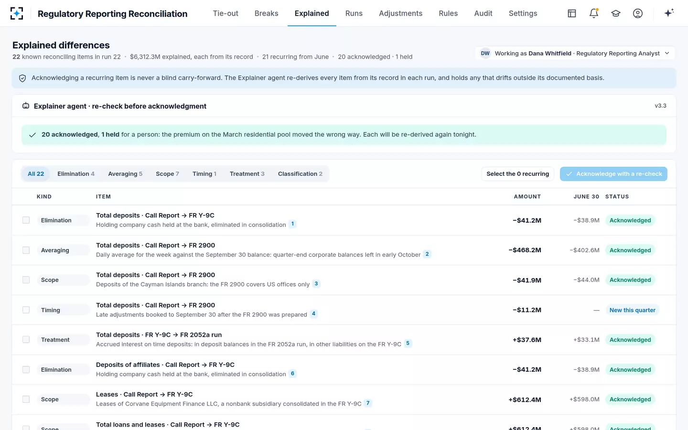Open the sparkle AI assistant icon
This screenshot has height=430, width=688.
coord(669,13)
